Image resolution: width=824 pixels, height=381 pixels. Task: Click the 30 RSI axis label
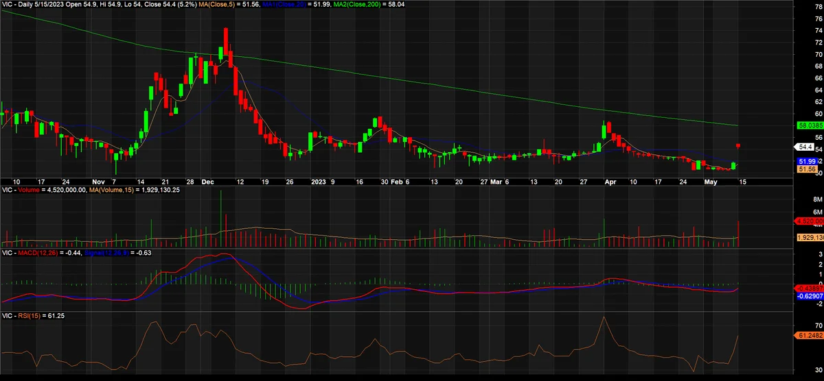pos(819,369)
